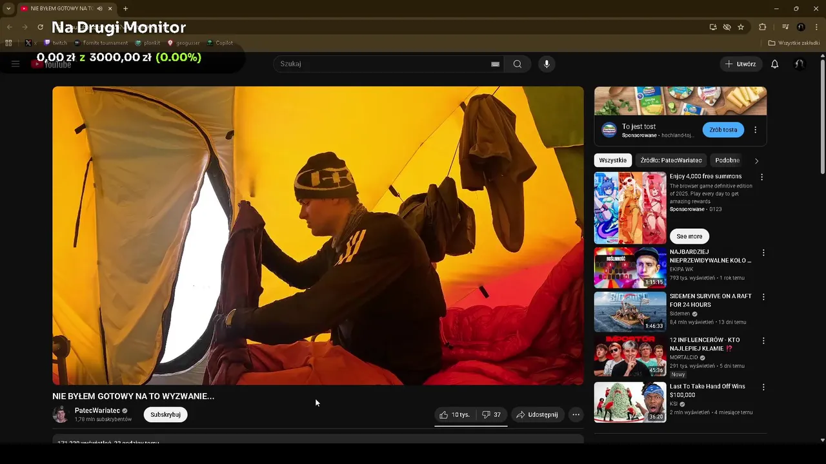
Task: Open the twitch bookmark
Action: pos(55,43)
